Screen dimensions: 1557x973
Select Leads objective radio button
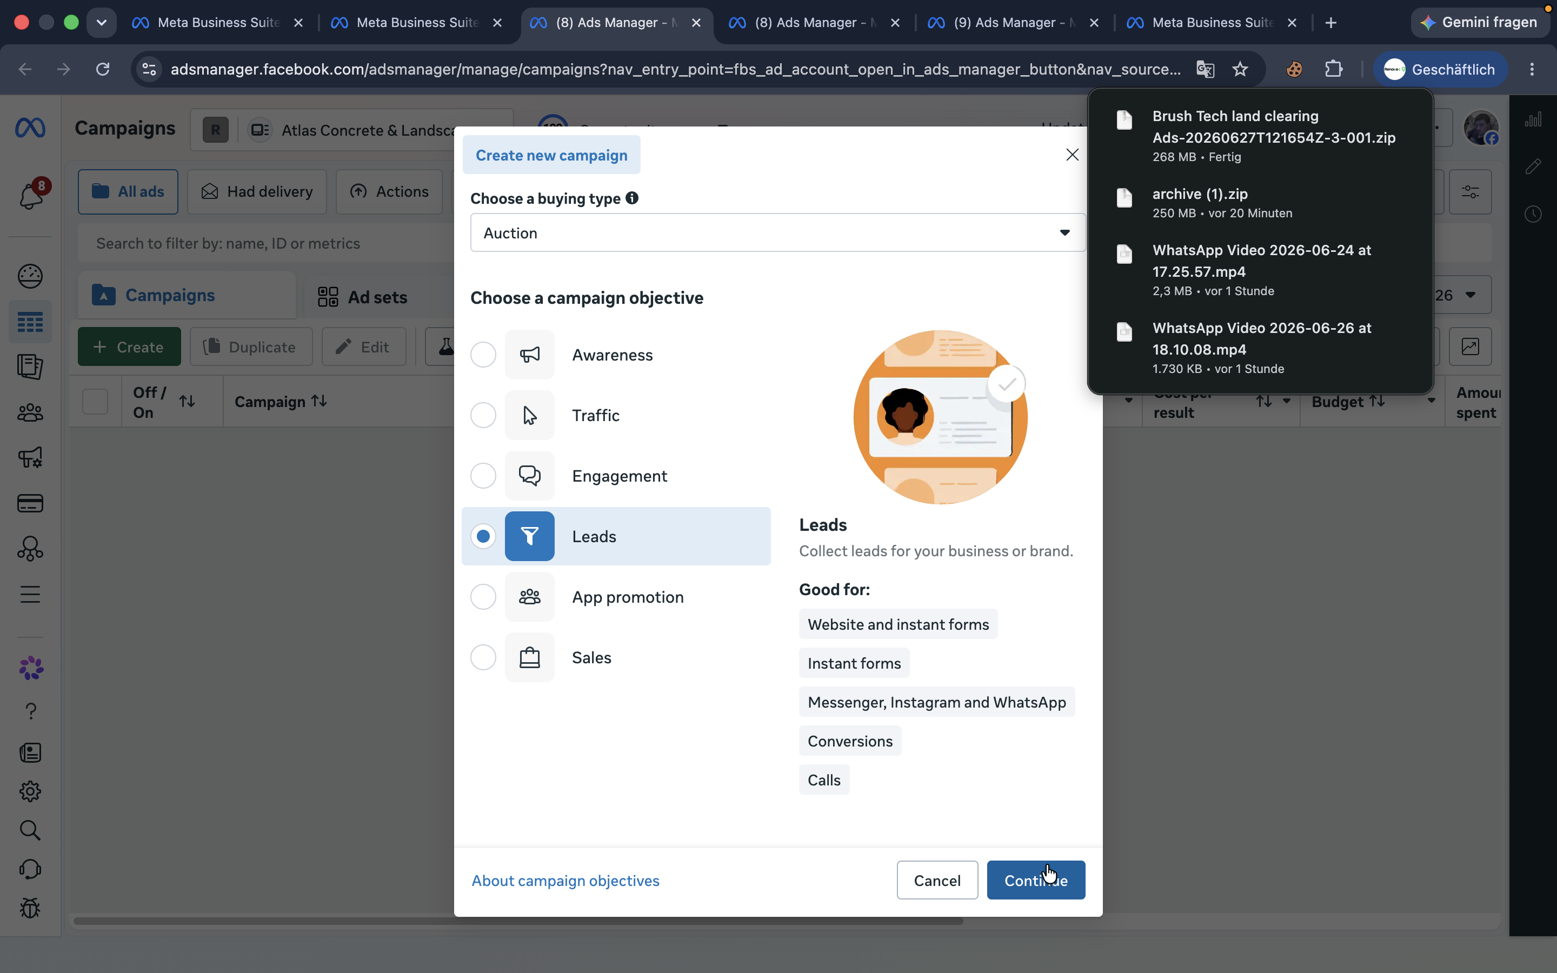point(483,536)
